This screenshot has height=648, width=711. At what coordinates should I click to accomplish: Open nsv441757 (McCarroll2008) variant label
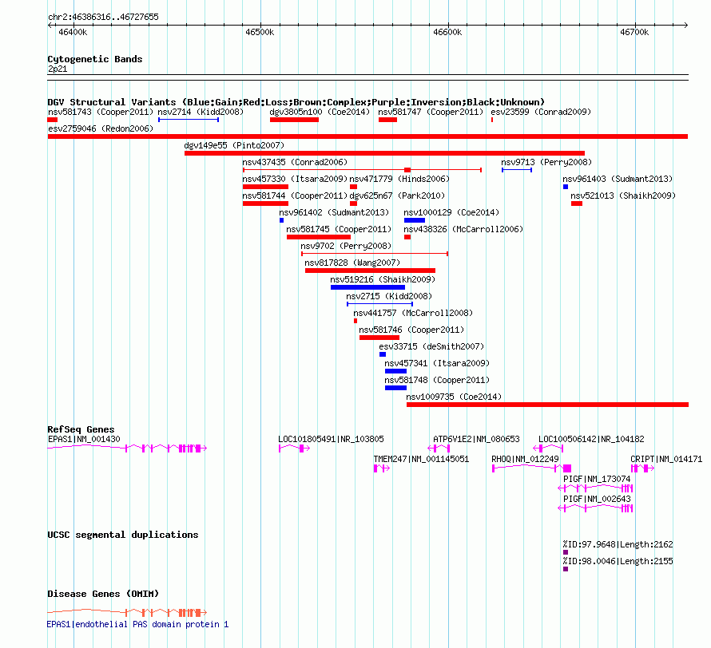pos(413,313)
